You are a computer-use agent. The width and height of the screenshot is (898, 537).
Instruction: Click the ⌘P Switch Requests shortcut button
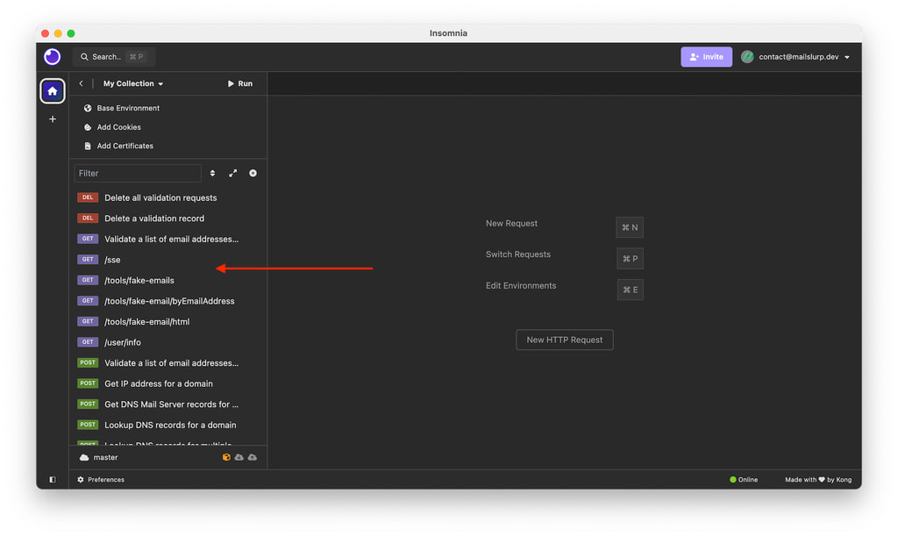tap(630, 259)
